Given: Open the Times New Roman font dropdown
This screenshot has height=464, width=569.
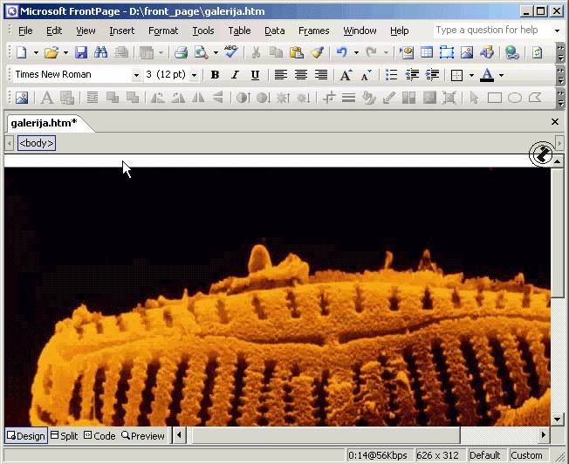Looking at the screenshot, I should (136, 75).
